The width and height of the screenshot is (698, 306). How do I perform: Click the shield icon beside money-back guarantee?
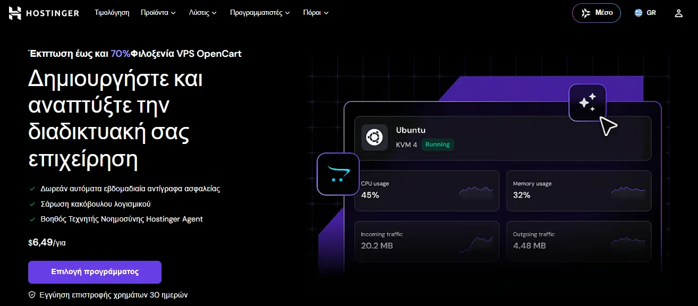coord(32,295)
